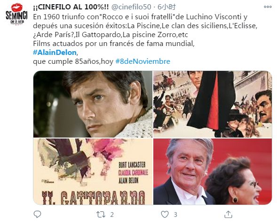277x223 pixels.
Task: Click the @cinefilo50 username handle
Action: point(131,7)
